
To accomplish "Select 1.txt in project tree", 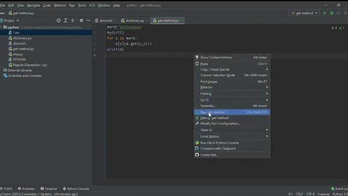I will pyautogui.click(x=46, y=33).
